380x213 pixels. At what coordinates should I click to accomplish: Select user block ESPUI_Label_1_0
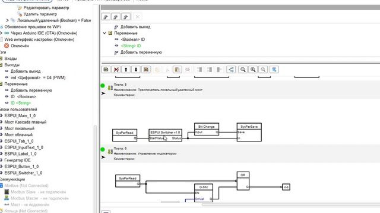(20, 154)
